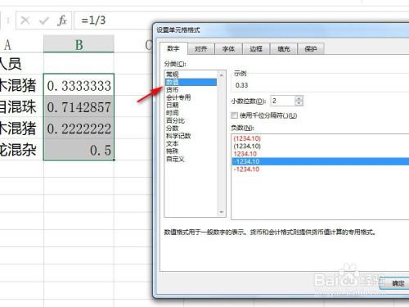Switch to the 保护 tab
This screenshot has width=409, height=307.
click(x=311, y=49)
